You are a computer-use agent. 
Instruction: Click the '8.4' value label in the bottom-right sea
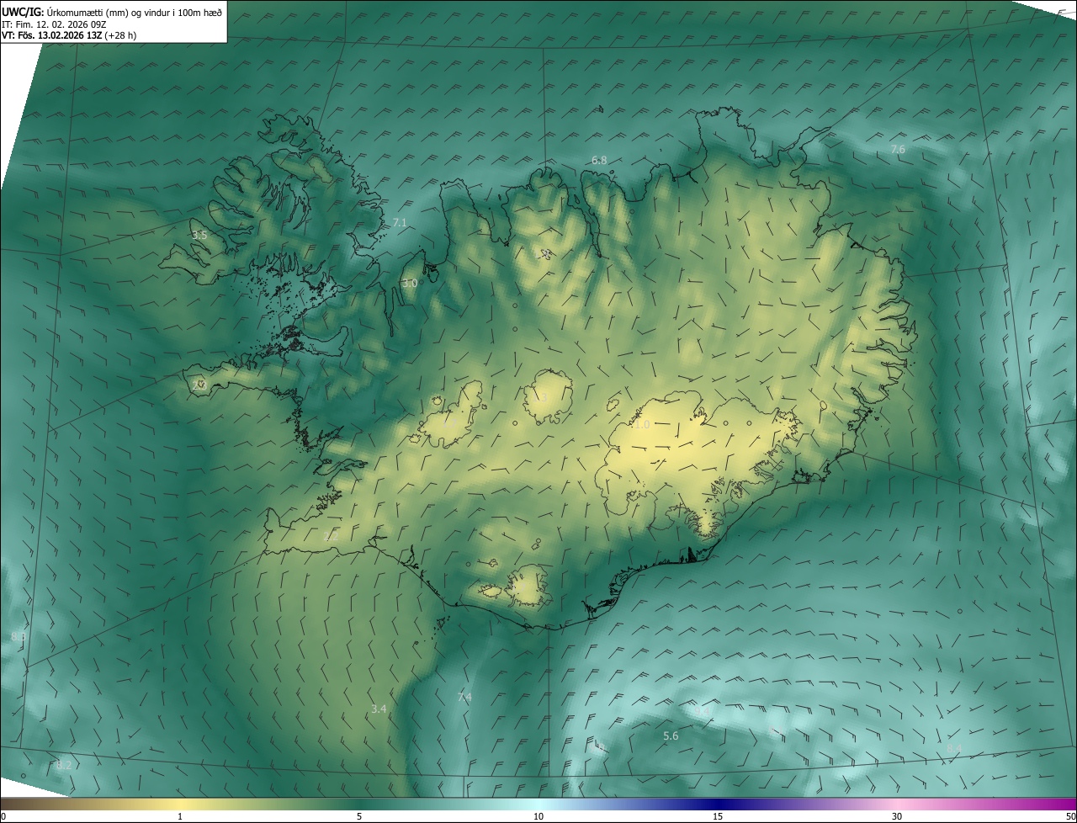pos(954,748)
